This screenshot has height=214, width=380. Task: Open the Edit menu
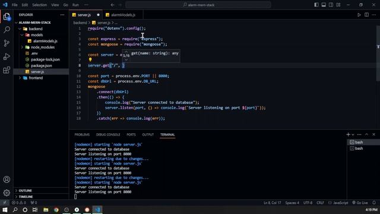point(25,5)
